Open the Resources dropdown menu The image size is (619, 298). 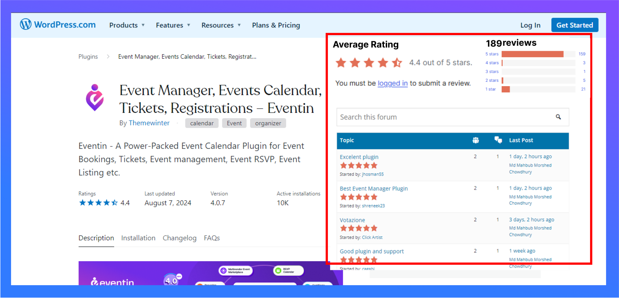pyautogui.click(x=221, y=25)
